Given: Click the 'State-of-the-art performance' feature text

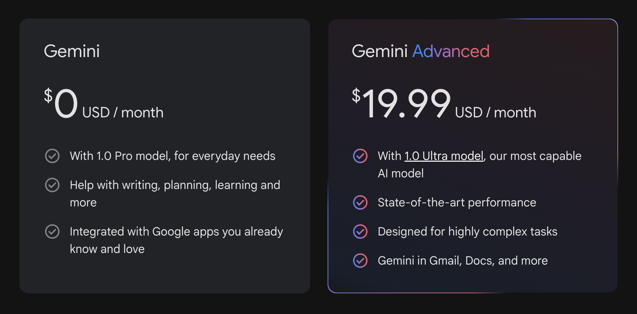Looking at the screenshot, I should [457, 202].
